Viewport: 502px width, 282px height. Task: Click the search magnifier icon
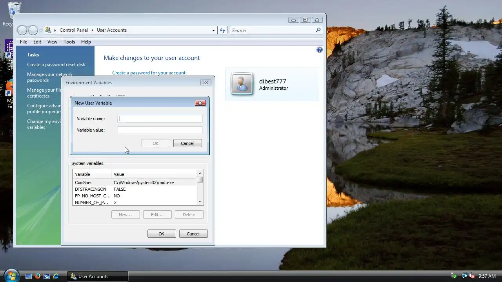(x=318, y=30)
